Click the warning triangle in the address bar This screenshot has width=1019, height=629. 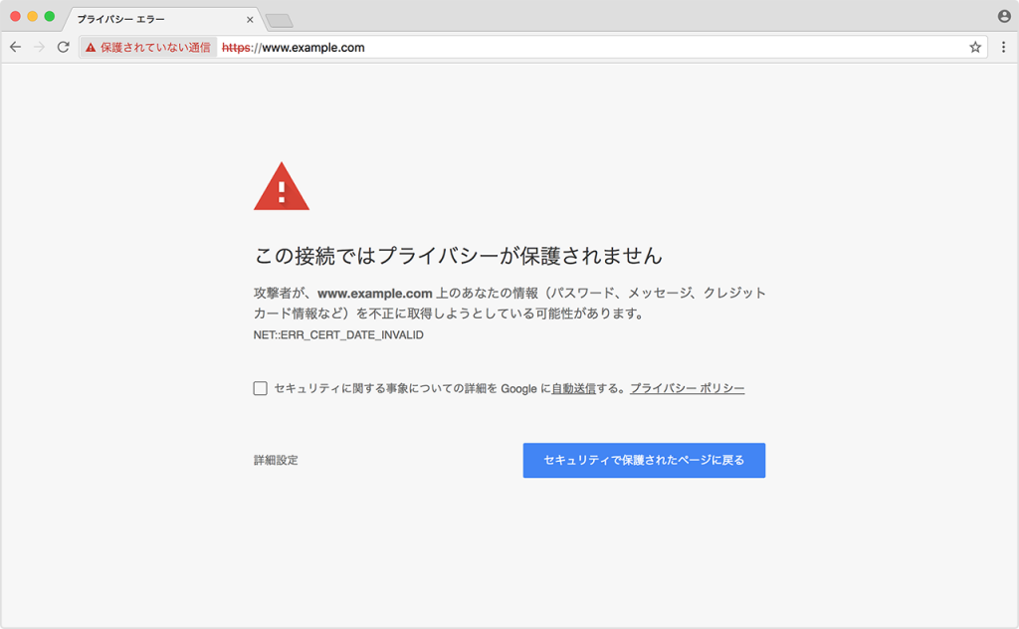pos(91,47)
